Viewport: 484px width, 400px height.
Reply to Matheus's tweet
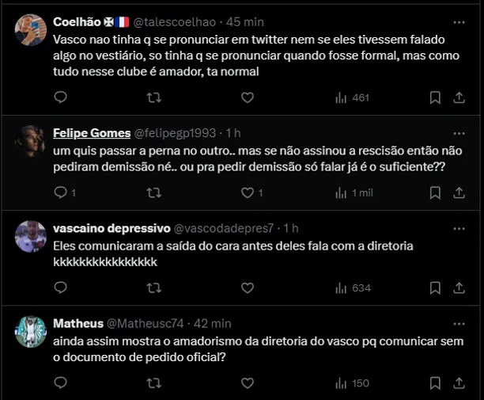pyautogui.click(x=61, y=383)
